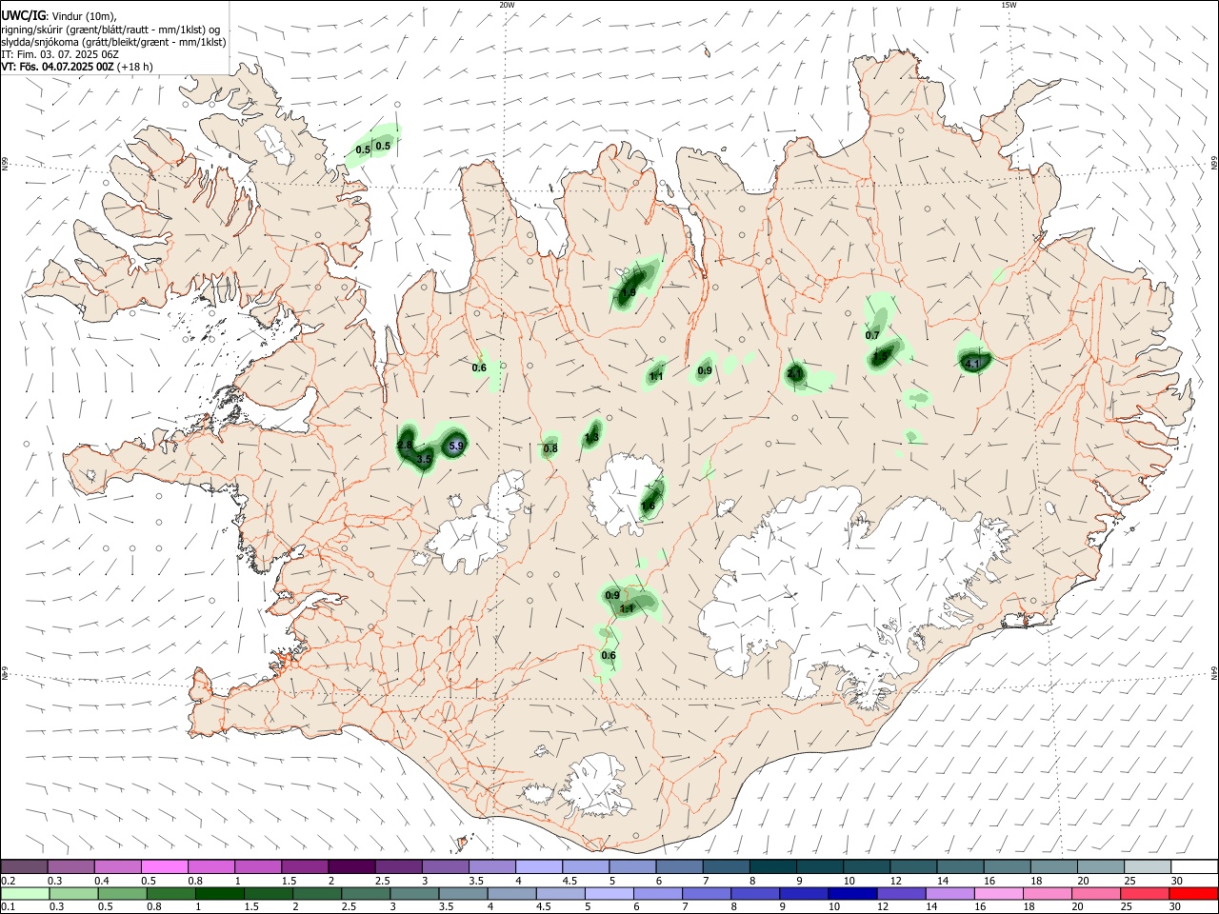Click the 0.1 tick label in rain legend
This screenshot has height=914, width=1219.
8,907
